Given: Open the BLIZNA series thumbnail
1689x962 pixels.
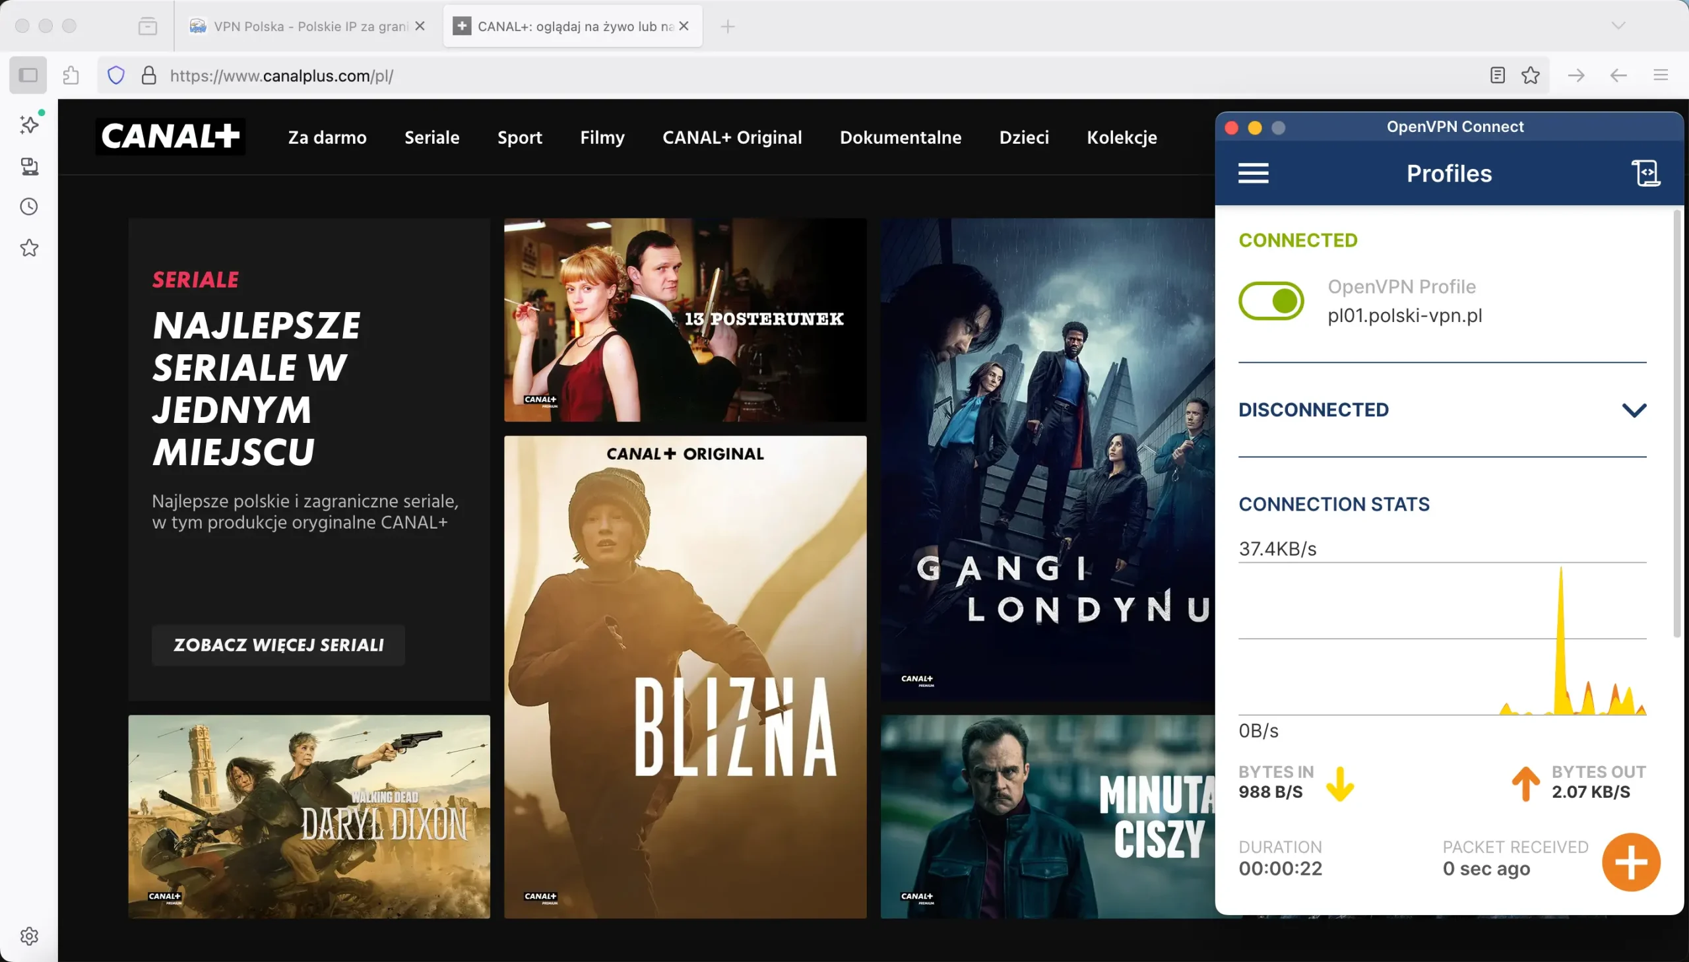Looking at the screenshot, I should 684,674.
